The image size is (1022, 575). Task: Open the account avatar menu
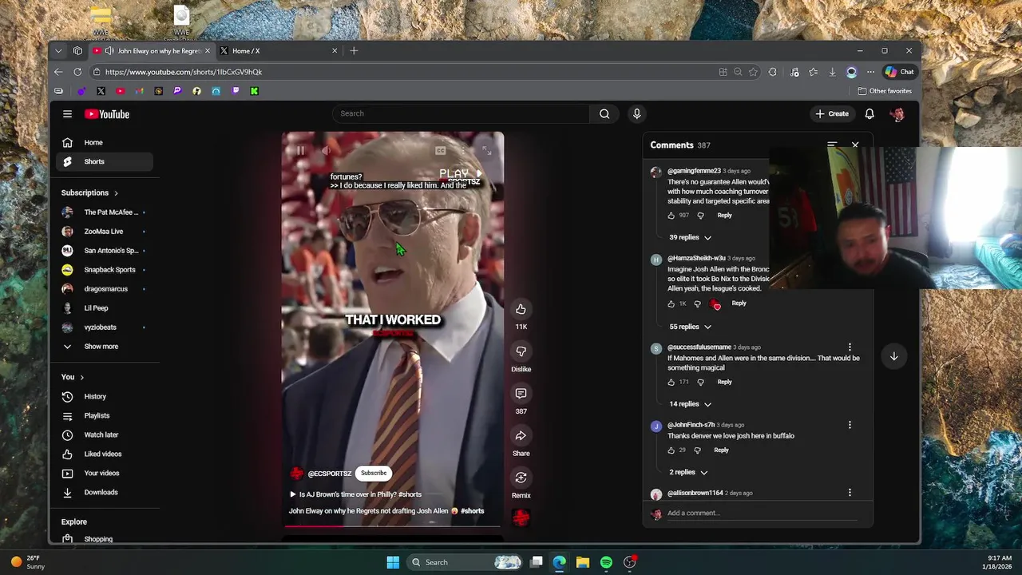[897, 114]
